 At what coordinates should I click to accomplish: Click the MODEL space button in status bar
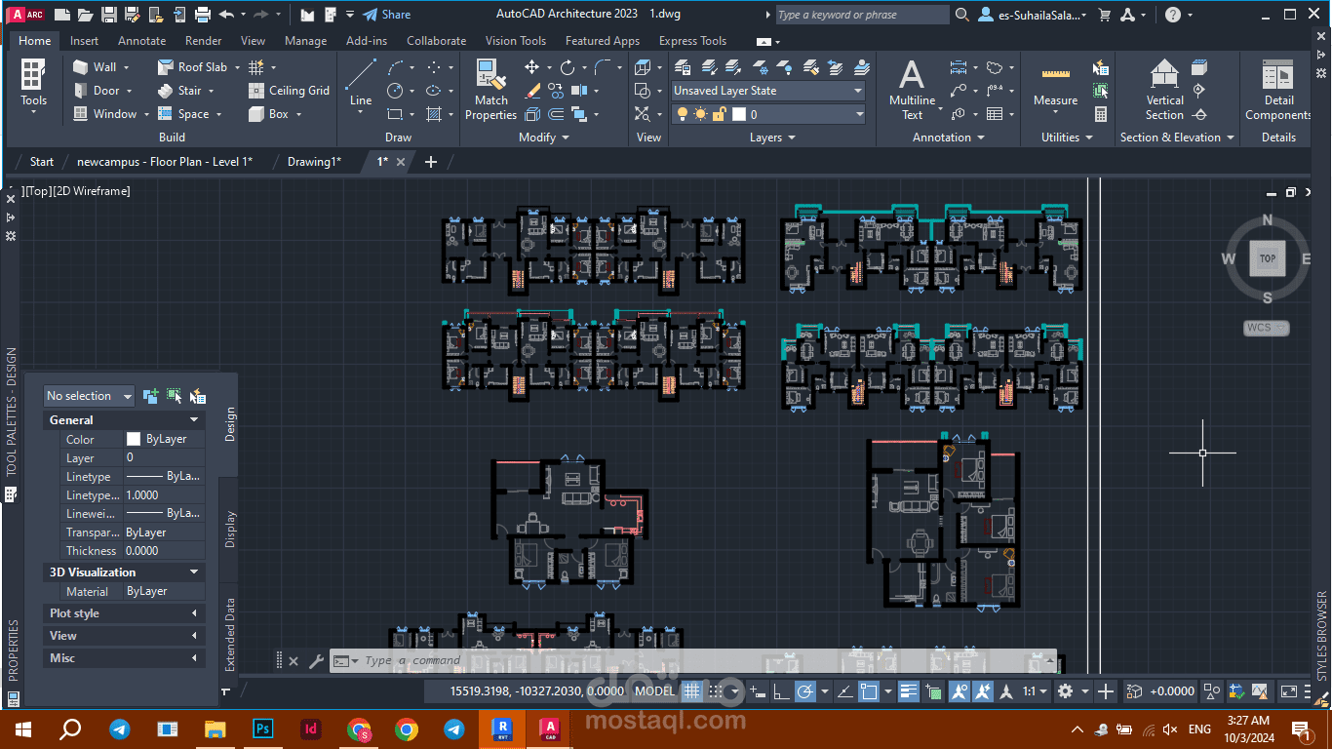(654, 691)
